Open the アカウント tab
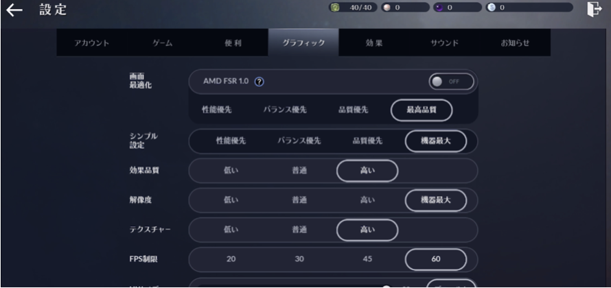The height and width of the screenshot is (288, 611). click(92, 43)
